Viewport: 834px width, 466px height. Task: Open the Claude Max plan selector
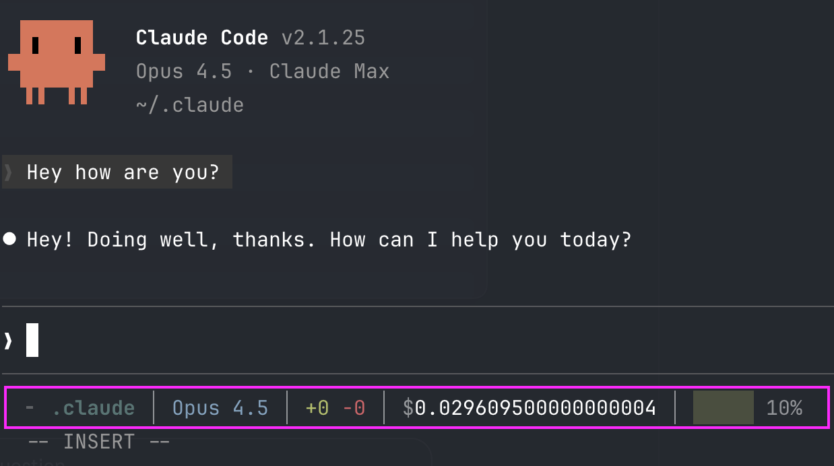tap(329, 71)
